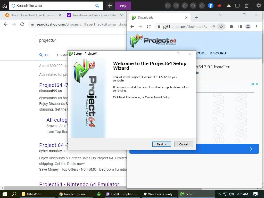Close the free download among us tab

pos(121,15)
